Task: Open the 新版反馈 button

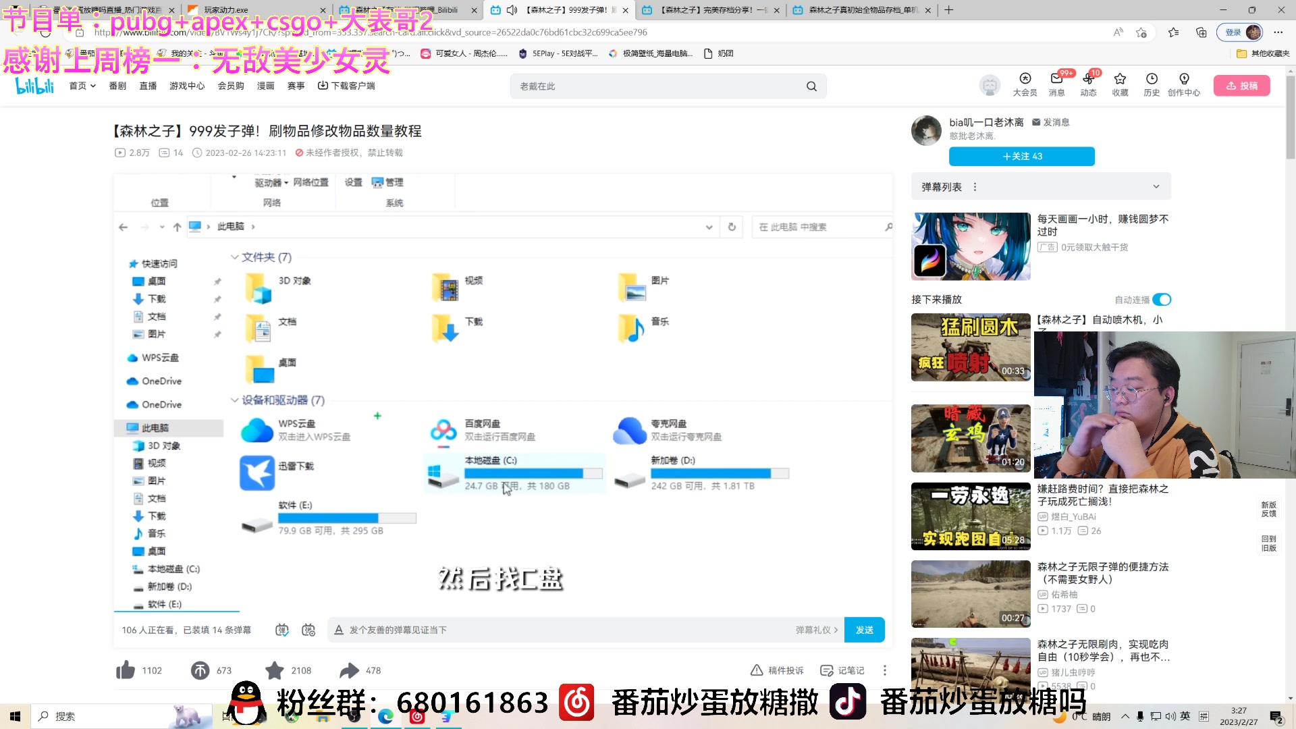Action: pyautogui.click(x=1268, y=509)
